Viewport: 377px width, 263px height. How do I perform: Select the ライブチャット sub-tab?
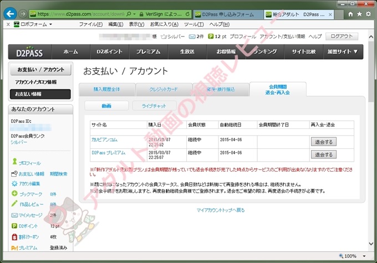(x=154, y=106)
